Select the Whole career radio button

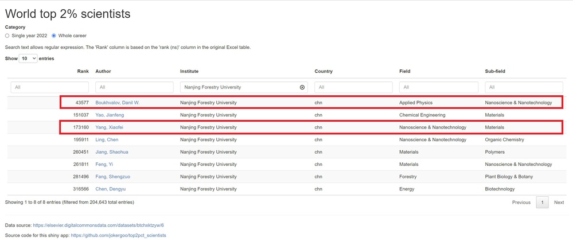pos(54,36)
